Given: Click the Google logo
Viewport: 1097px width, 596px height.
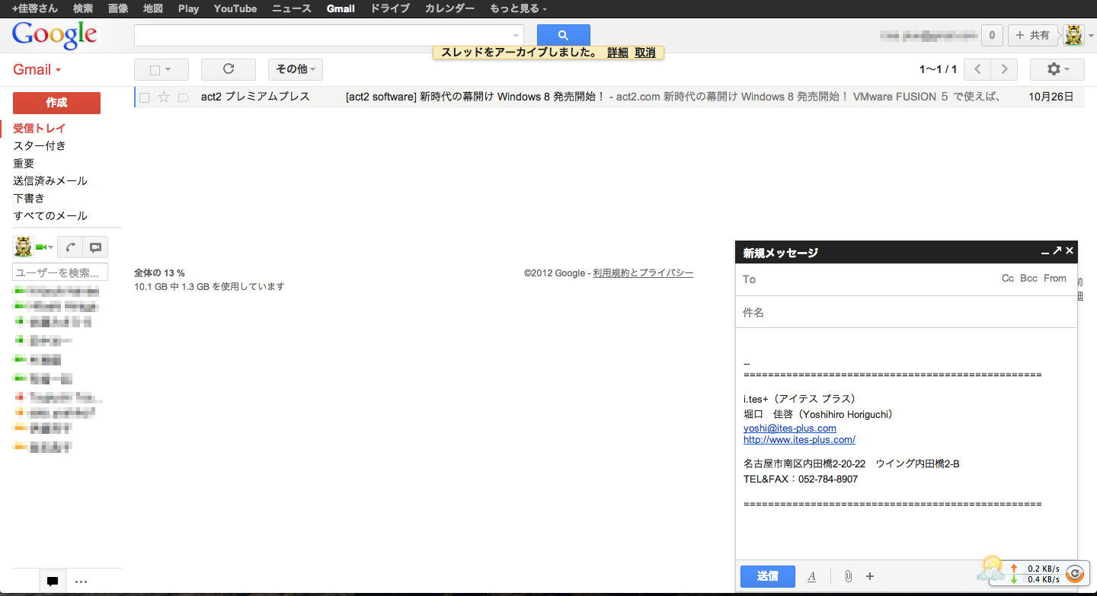Looking at the screenshot, I should point(54,35).
